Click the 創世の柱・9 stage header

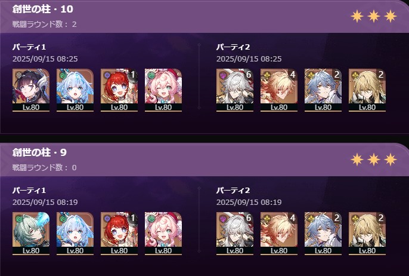pos(39,152)
